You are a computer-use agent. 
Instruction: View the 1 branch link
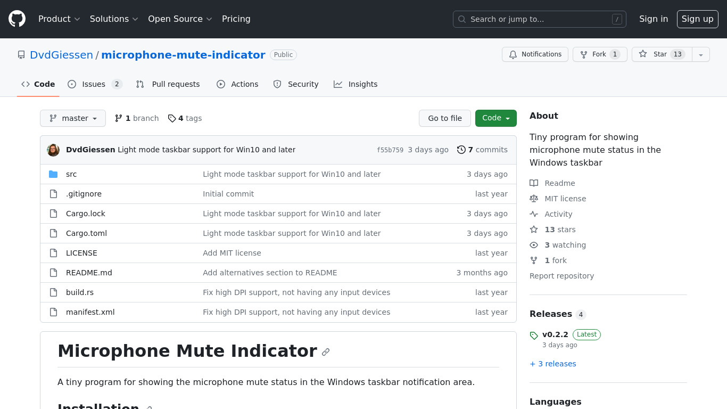(137, 118)
